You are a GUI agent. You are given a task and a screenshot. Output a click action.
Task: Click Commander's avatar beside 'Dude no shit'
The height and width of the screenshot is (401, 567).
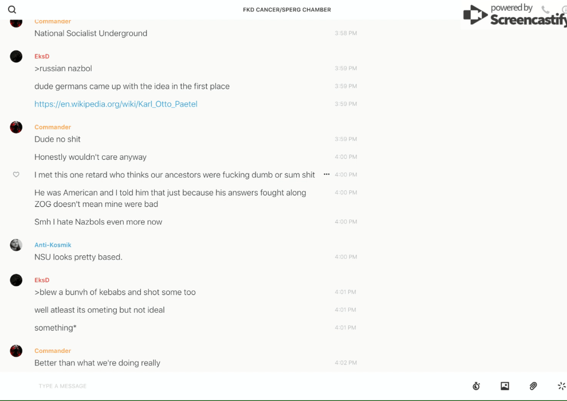(16, 127)
